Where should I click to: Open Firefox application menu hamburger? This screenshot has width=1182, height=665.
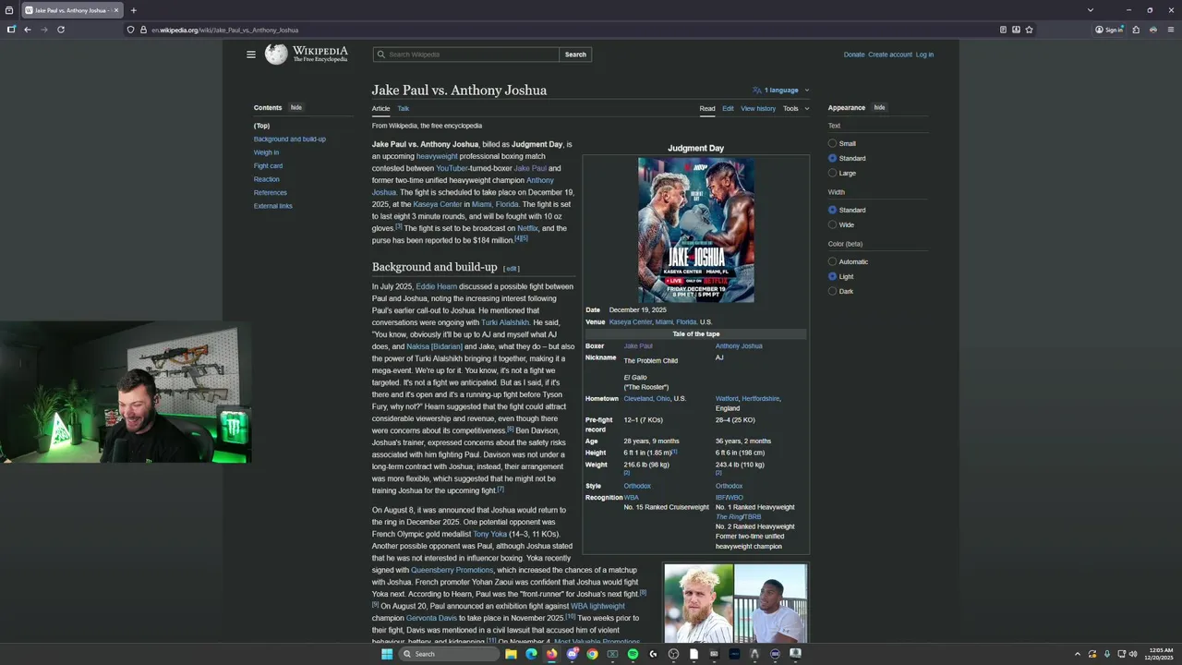point(1170,30)
